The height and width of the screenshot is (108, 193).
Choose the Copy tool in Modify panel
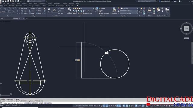click(24, 11)
